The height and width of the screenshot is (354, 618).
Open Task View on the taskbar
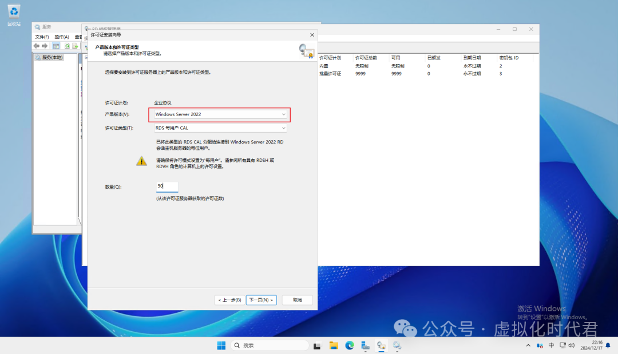pos(318,345)
